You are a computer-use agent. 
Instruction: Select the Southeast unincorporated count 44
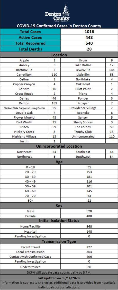pyautogui.click(x=112, y=152)
